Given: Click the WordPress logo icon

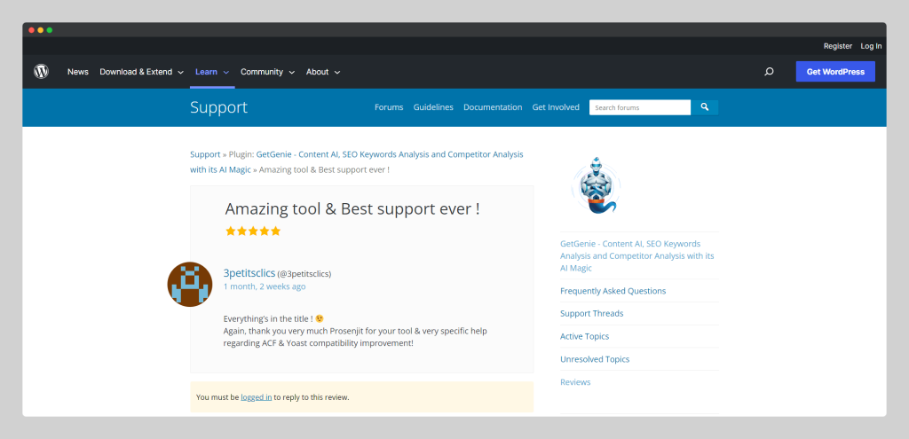Looking at the screenshot, I should click(41, 72).
